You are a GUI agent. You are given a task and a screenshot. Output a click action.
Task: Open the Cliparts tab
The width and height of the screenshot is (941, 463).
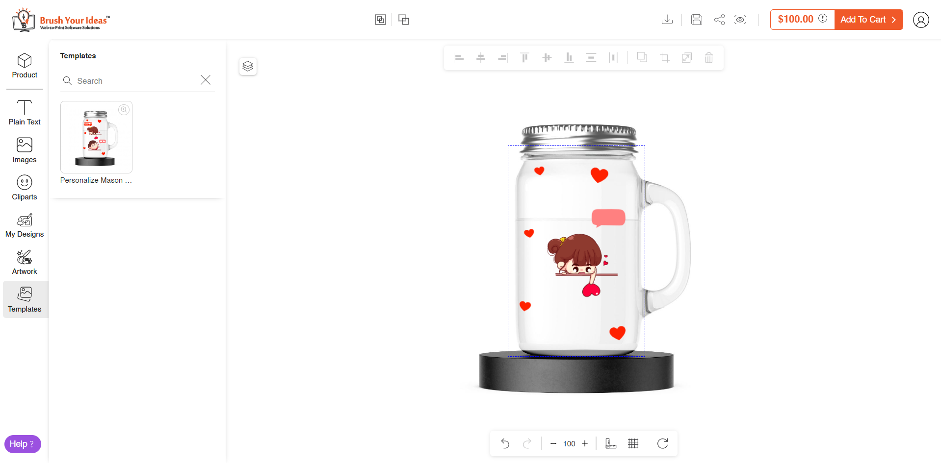[x=25, y=188]
